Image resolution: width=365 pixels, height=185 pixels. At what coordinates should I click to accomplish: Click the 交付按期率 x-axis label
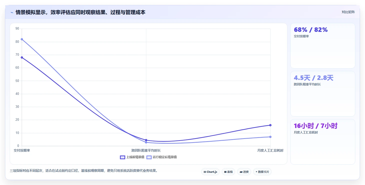[22, 150]
